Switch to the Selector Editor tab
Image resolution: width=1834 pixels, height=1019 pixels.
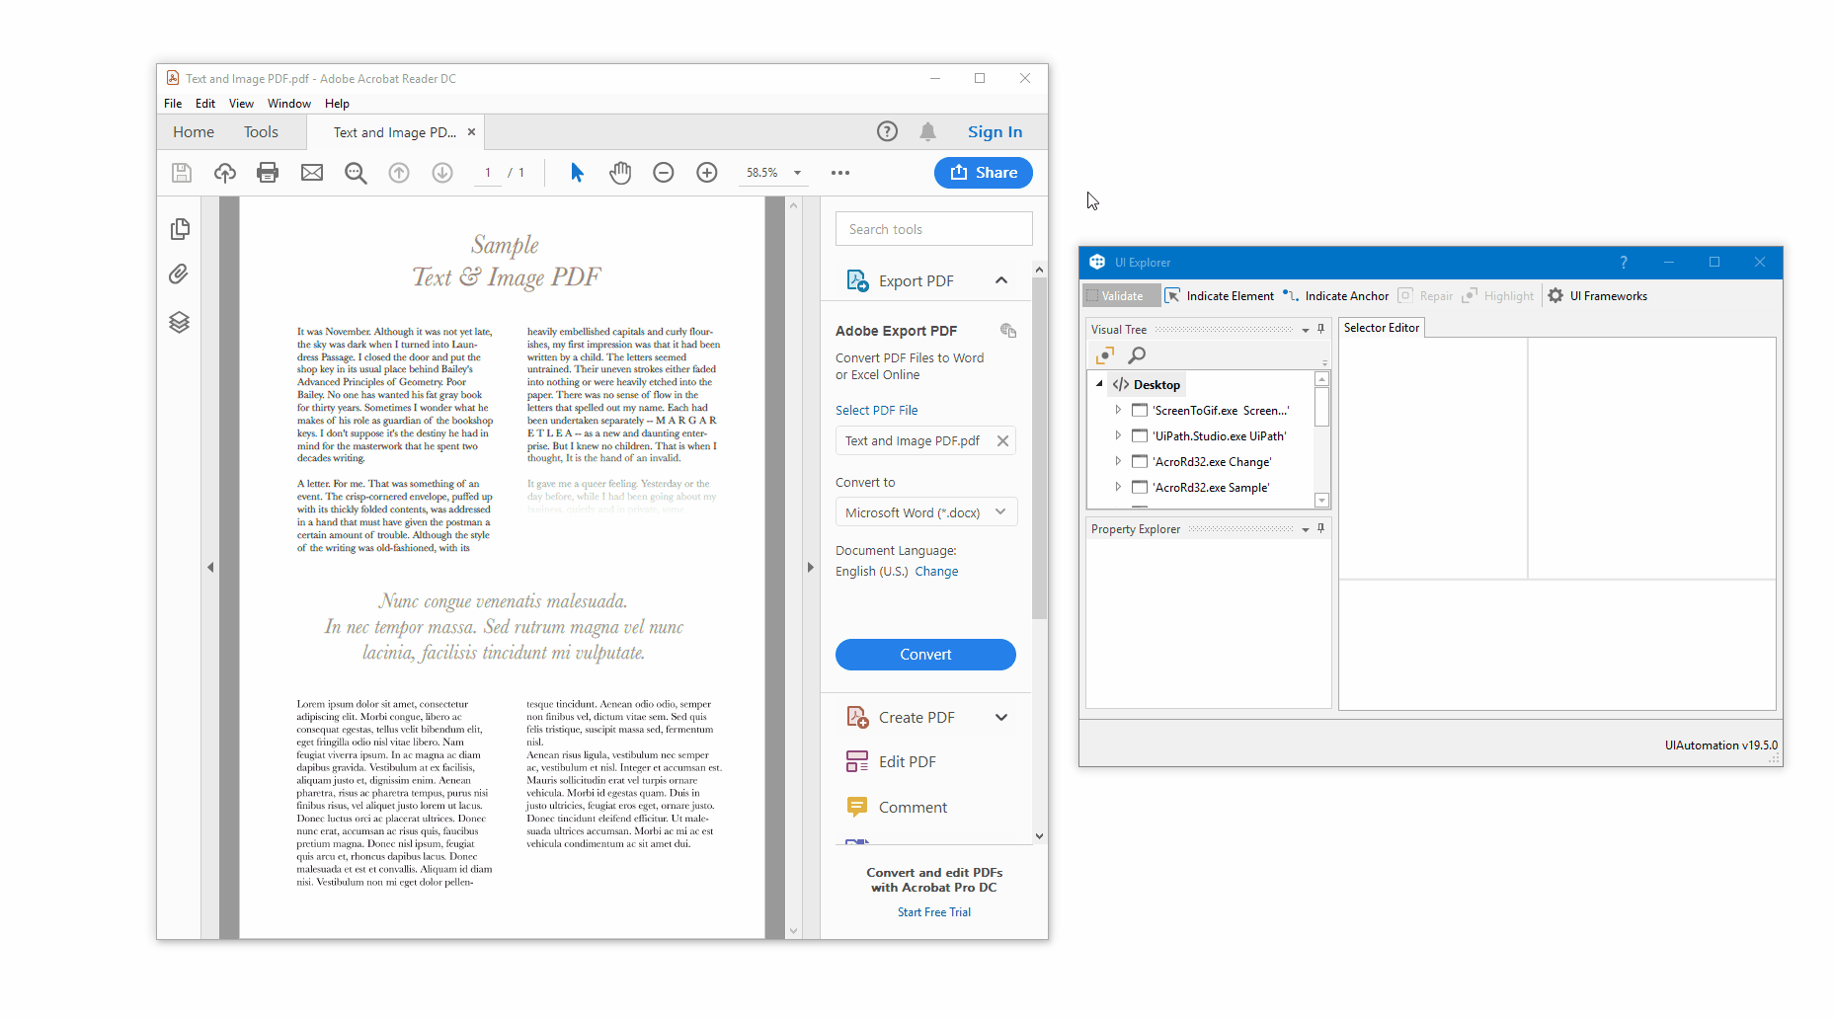(1381, 327)
